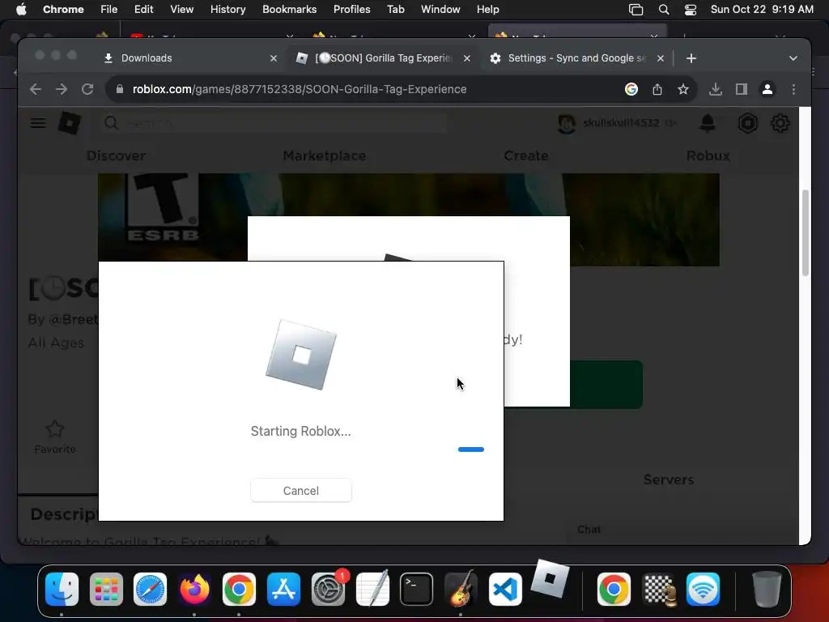Select the roblox.com URL address bar
This screenshot has width=829, height=622.
click(300, 89)
